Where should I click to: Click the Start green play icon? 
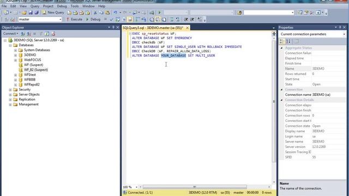click(159, 13)
